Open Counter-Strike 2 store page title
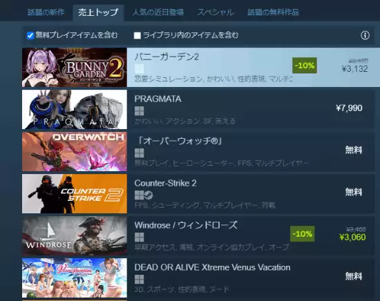380x301 pixels. point(165,183)
